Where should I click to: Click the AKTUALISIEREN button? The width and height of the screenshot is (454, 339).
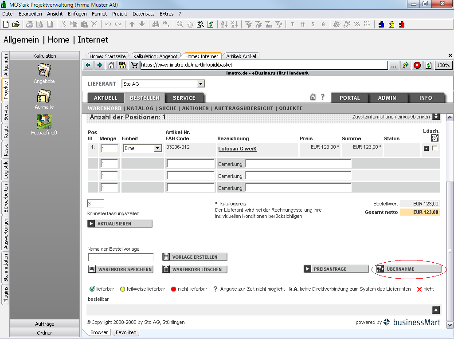[x=120, y=224]
